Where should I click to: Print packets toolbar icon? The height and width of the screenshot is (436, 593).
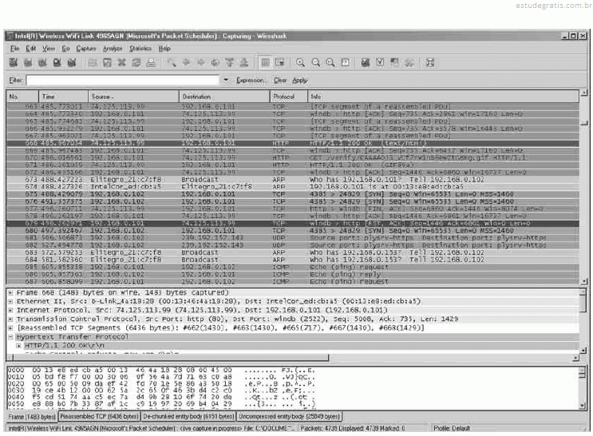tap(151, 63)
